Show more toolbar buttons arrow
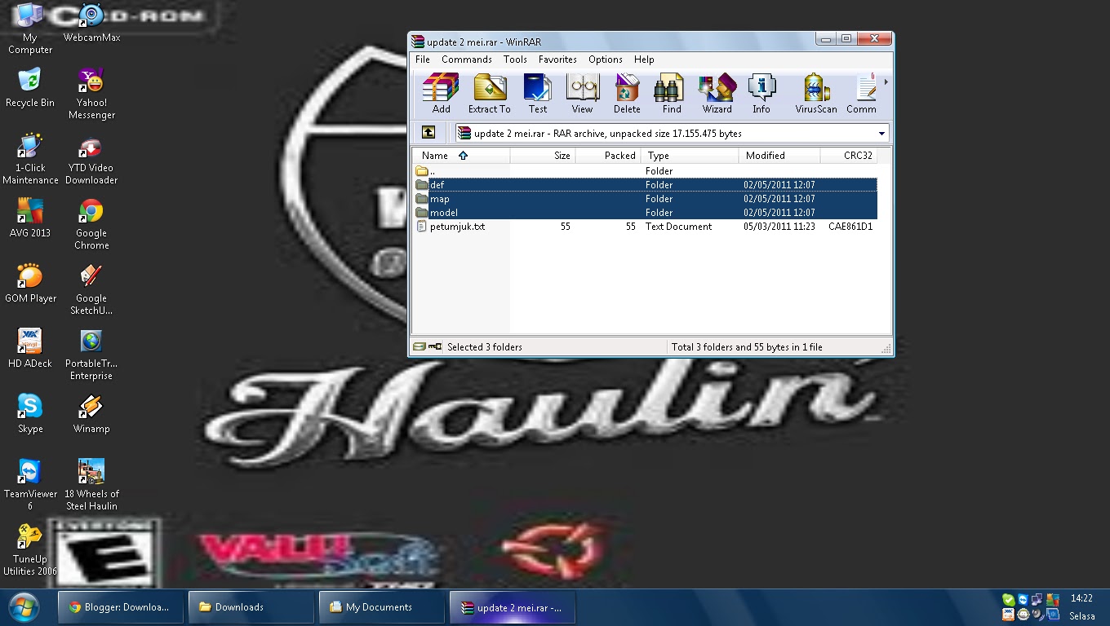 (886, 82)
